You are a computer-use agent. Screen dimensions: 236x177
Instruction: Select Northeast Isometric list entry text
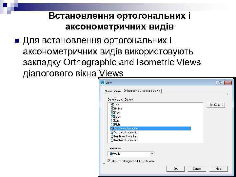(126, 136)
